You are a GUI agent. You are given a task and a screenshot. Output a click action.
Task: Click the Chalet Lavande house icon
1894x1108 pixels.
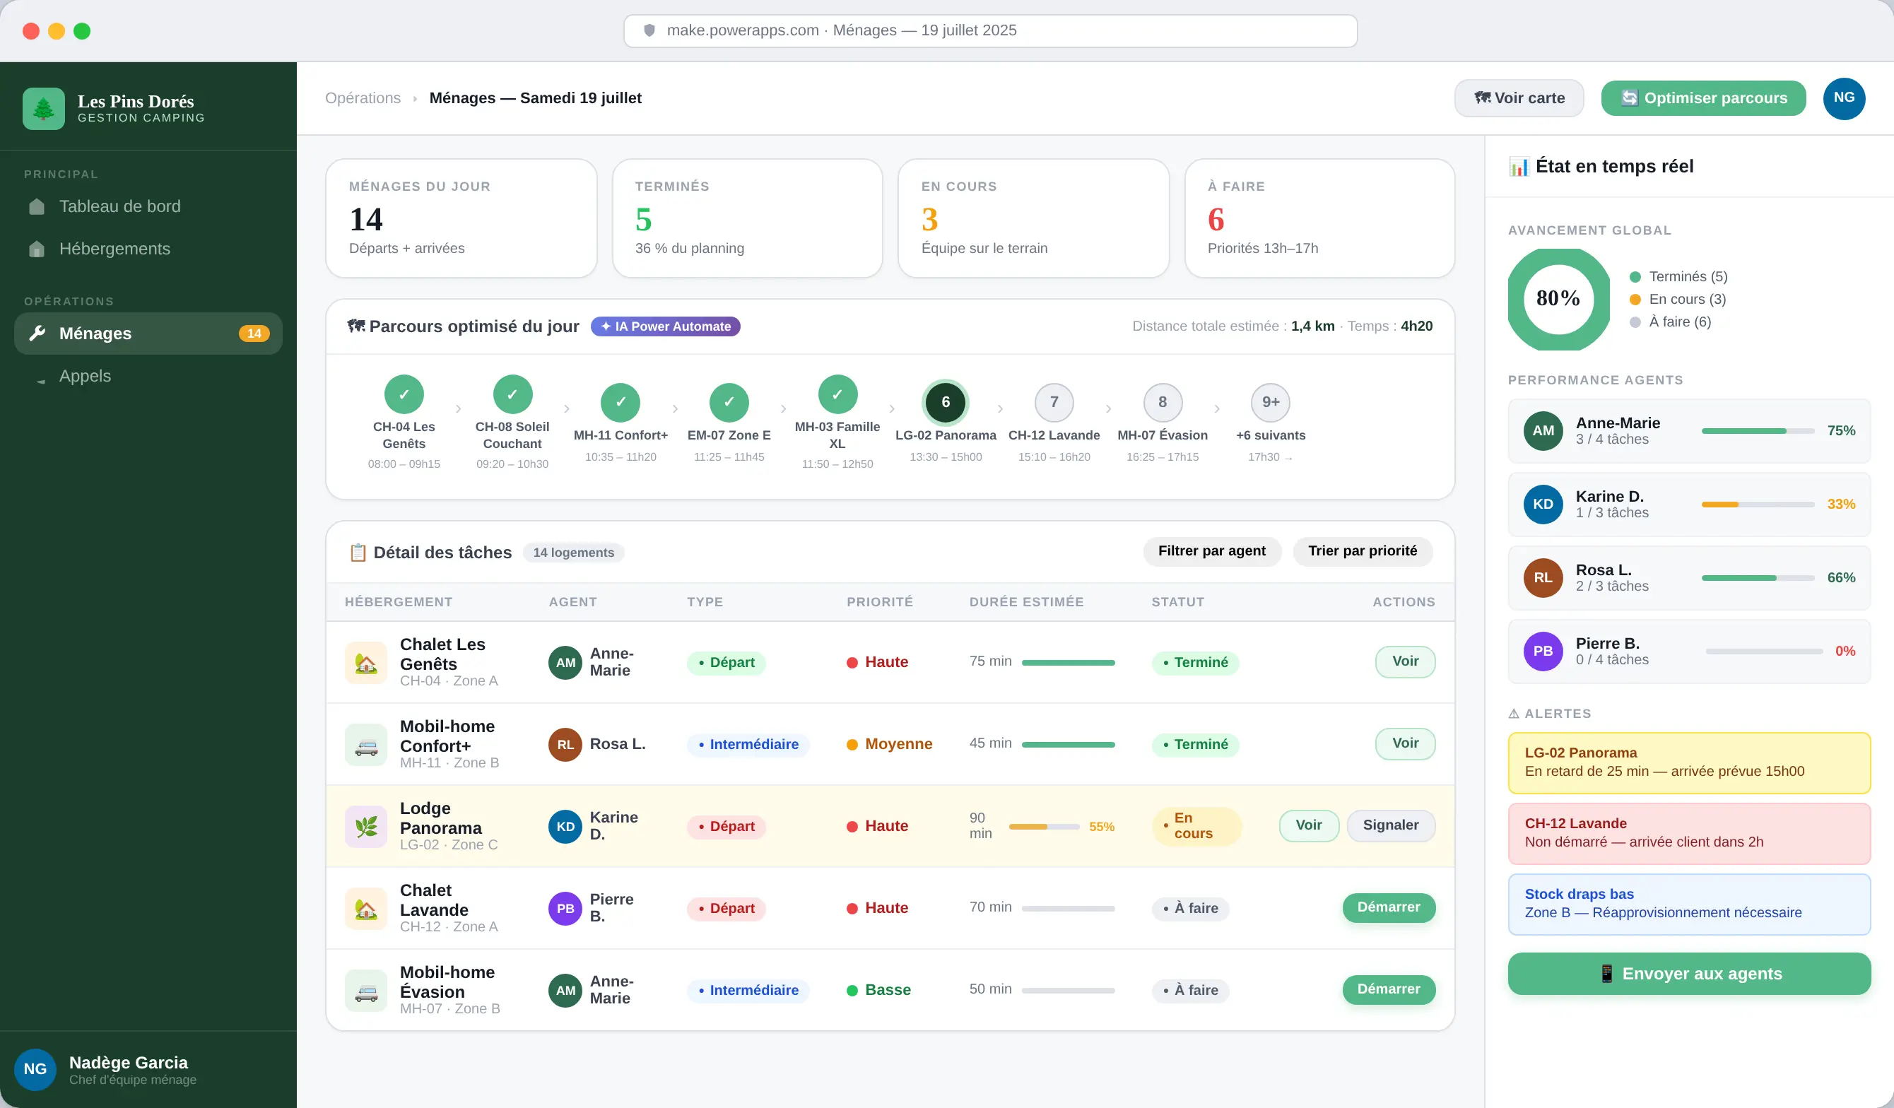click(x=366, y=908)
